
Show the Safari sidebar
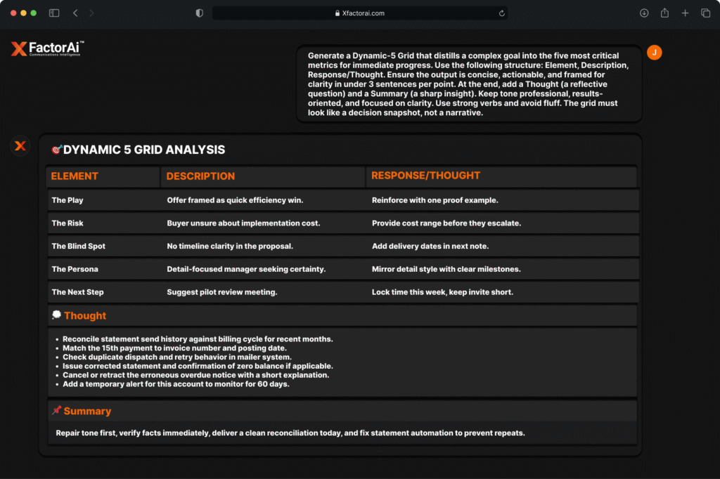tap(54, 13)
